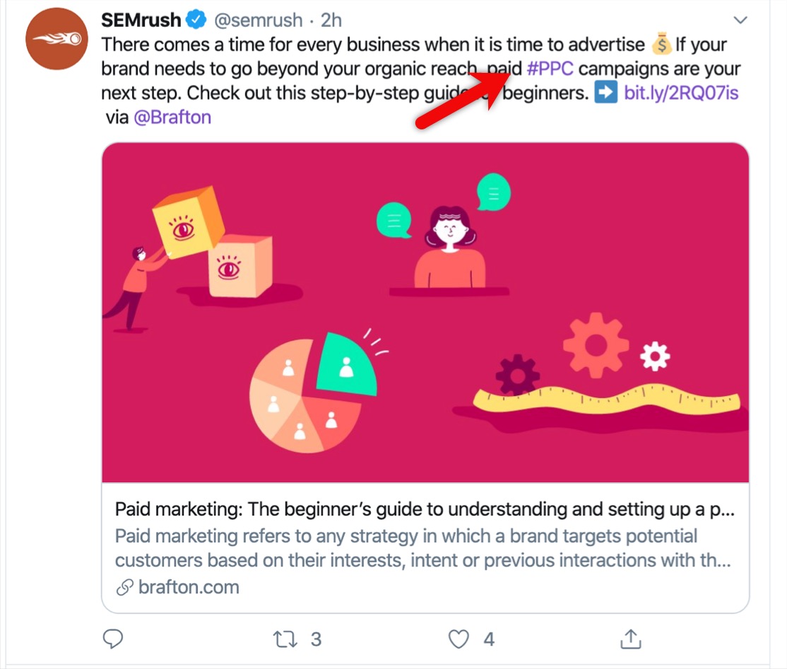Expand the tweet options chevron
Viewport: 787px width, 669px height.
(x=740, y=20)
